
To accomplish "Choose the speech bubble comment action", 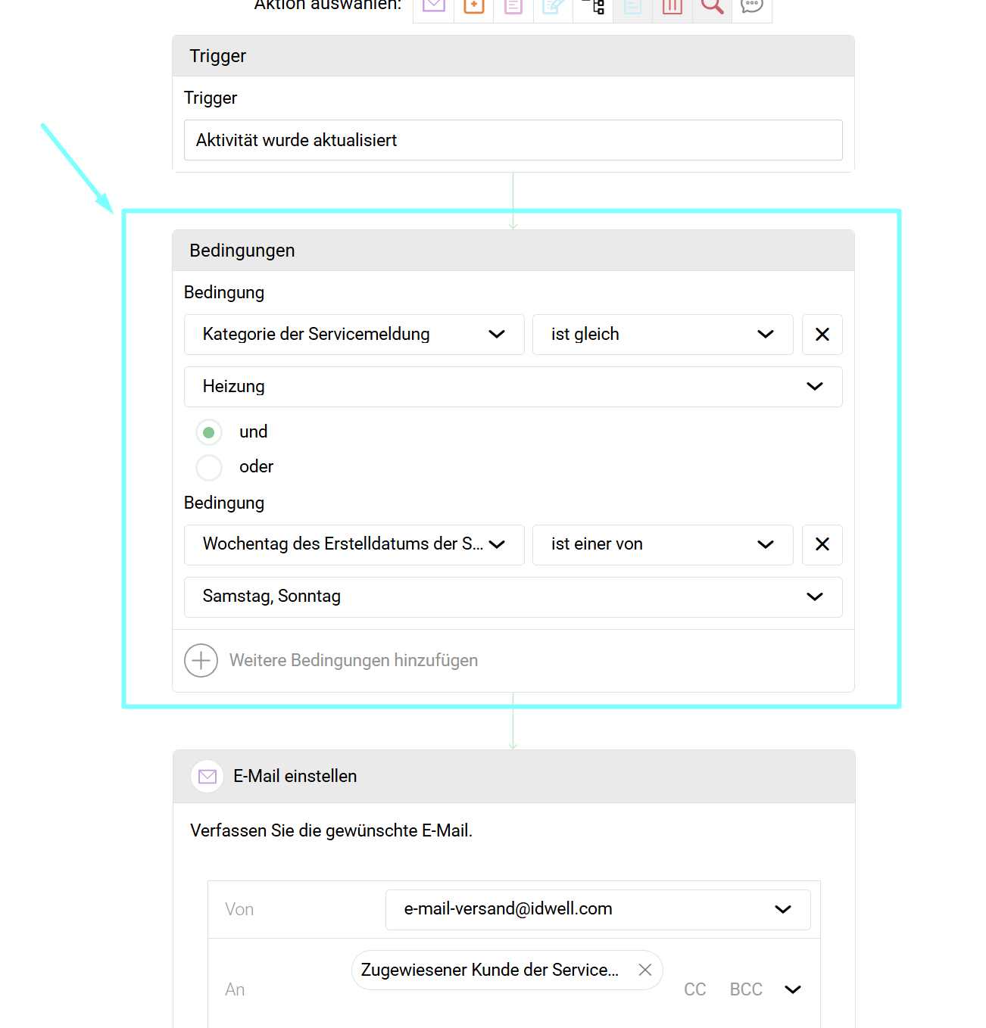I will pyautogui.click(x=752, y=7).
